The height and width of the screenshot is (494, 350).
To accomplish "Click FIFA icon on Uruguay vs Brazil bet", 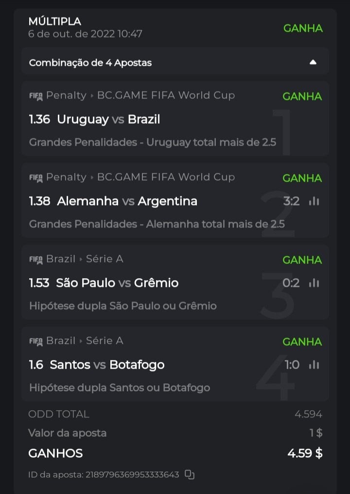I will [x=36, y=96].
